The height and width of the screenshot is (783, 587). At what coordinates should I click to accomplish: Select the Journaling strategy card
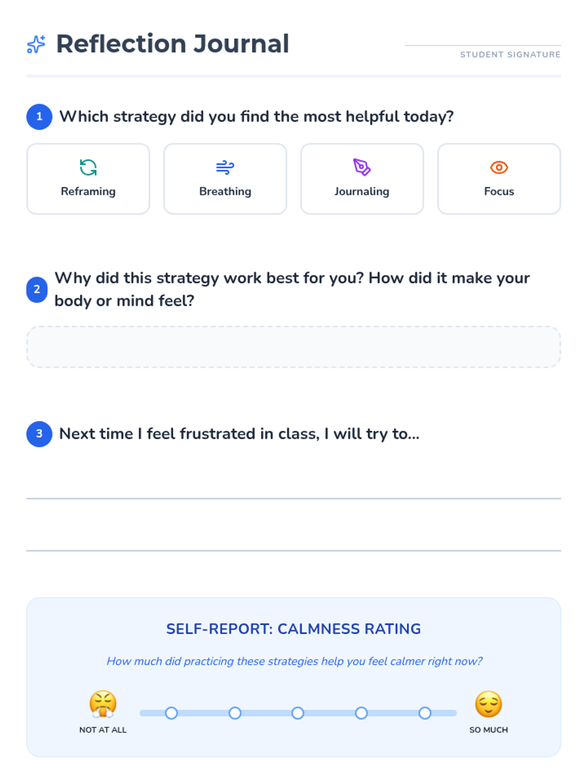click(362, 179)
